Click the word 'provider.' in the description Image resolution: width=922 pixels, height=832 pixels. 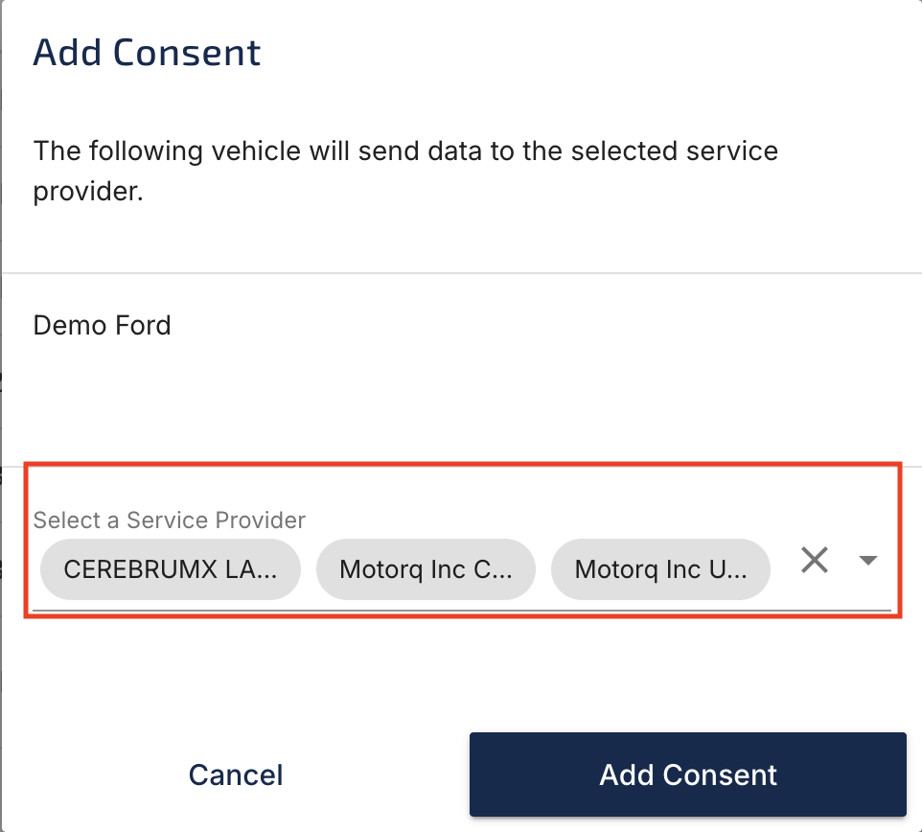[88, 191]
